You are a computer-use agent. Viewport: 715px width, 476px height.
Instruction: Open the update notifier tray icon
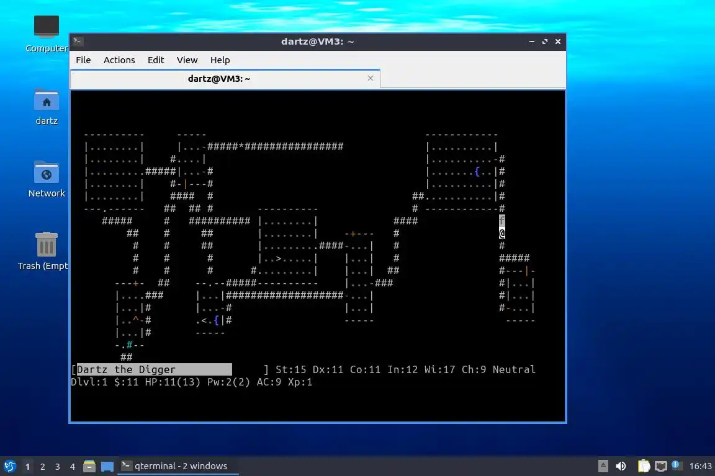click(x=677, y=465)
